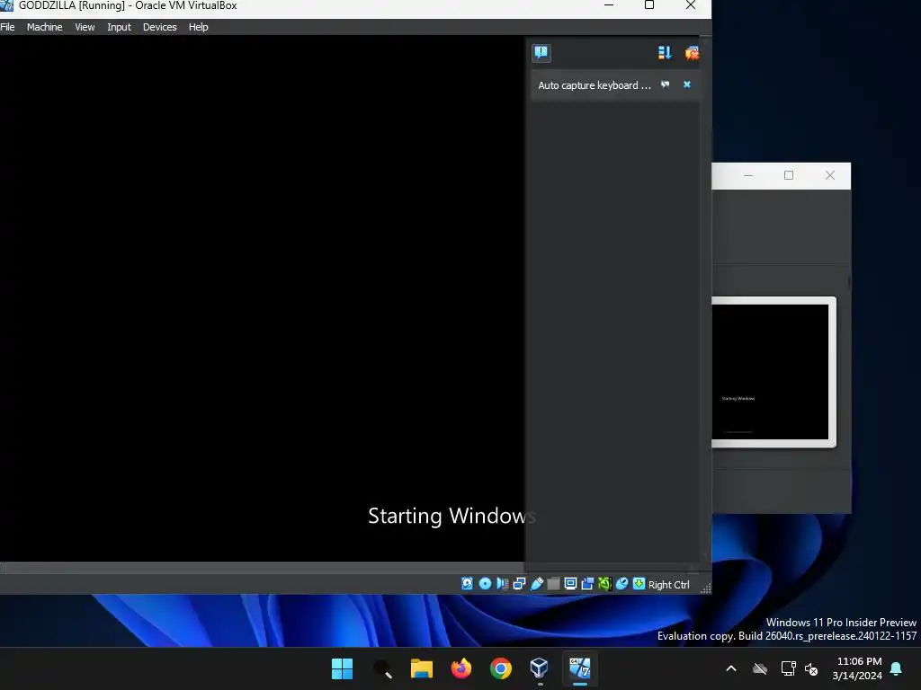Open the Devices menu

[x=160, y=27]
